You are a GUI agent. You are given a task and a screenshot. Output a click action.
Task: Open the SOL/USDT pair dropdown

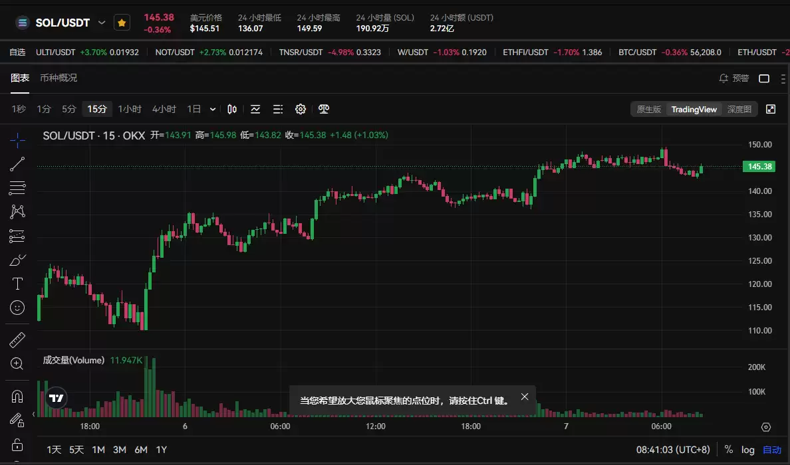pyautogui.click(x=102, y=23)
